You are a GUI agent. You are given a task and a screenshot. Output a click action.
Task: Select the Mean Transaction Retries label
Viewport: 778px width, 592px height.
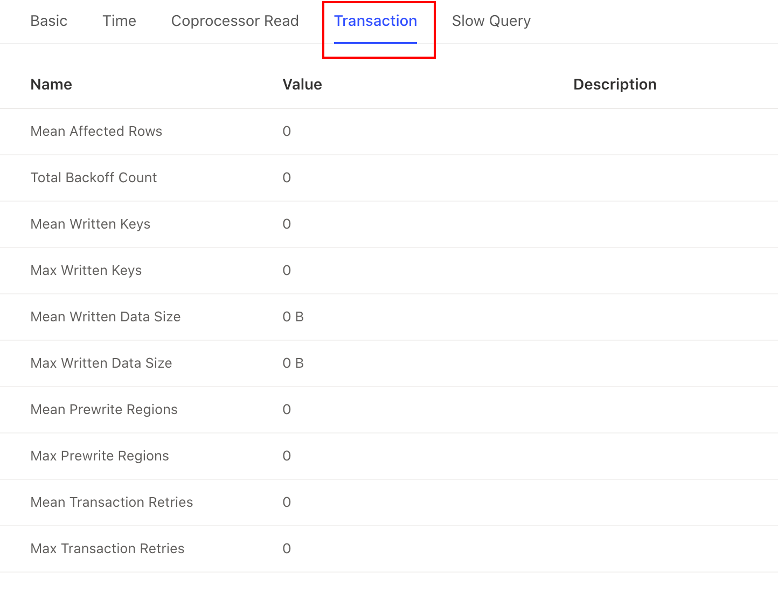tap(112, 502)
